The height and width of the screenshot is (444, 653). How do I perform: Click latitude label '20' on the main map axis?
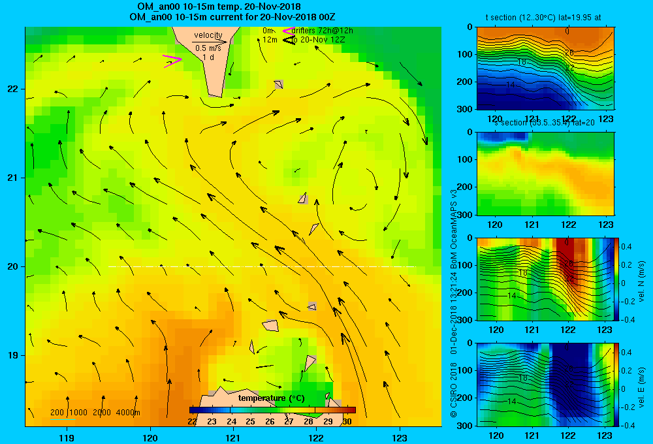(12, 266)
